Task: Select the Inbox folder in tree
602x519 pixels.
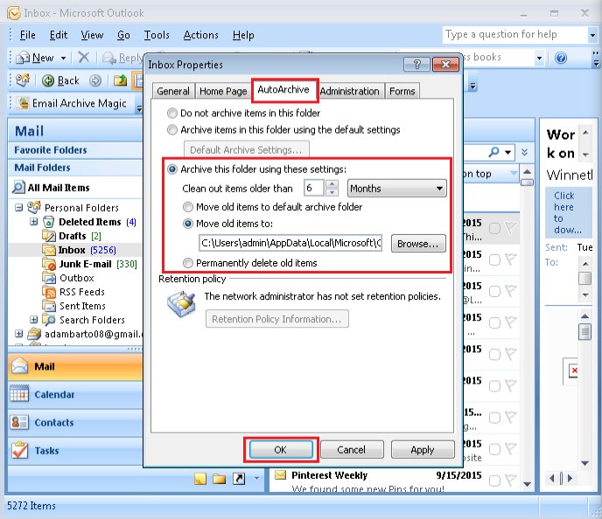Action: tap(79, 250)
